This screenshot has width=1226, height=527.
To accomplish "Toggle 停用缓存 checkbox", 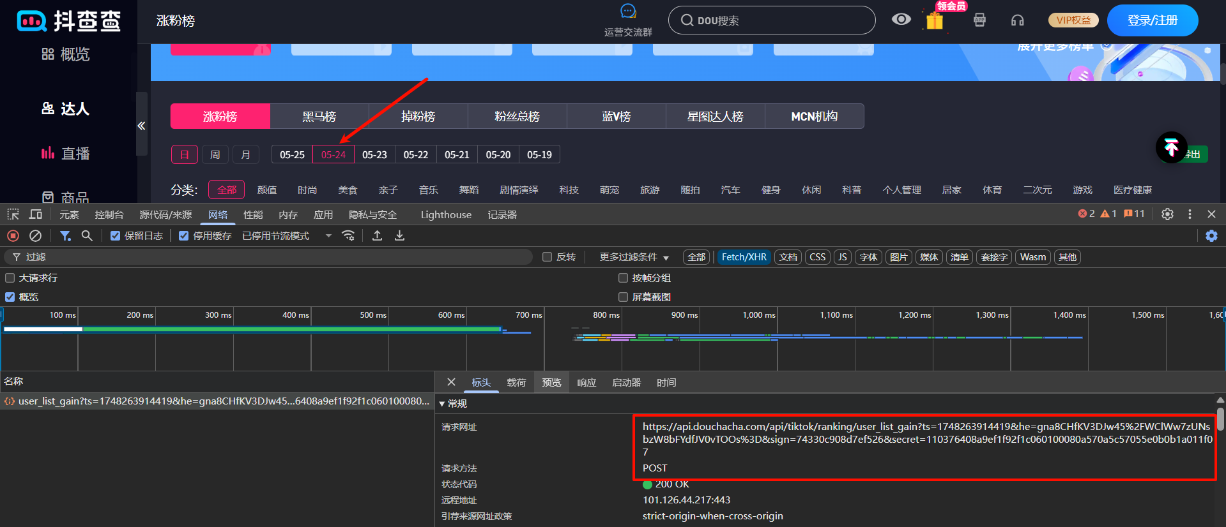I will [183, 236].
